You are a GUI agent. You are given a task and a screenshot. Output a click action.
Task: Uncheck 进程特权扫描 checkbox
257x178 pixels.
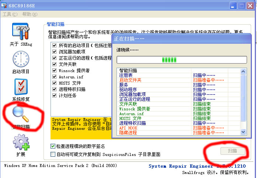click(x=54, y=89)
